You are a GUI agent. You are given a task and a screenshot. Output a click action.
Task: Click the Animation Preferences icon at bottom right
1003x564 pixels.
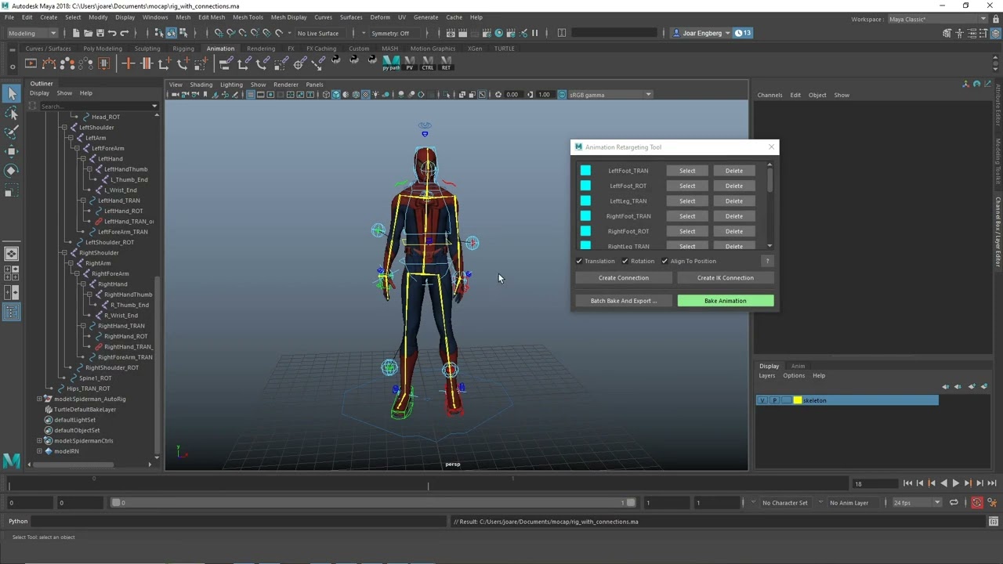pyautogui.click(x=994, y=503)
